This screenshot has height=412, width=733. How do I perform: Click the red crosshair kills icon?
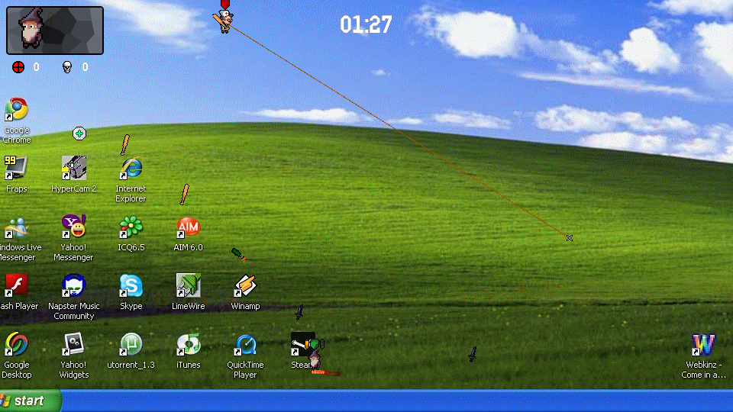pos(18,67)
